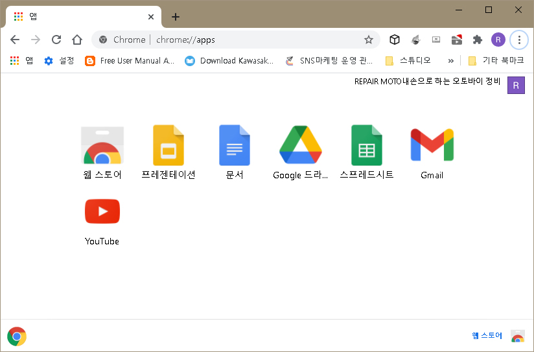The image size is (534, 352).
Task: Launch the Google Sheets app (스프레드시트)
Action: (x=366, y=152)
